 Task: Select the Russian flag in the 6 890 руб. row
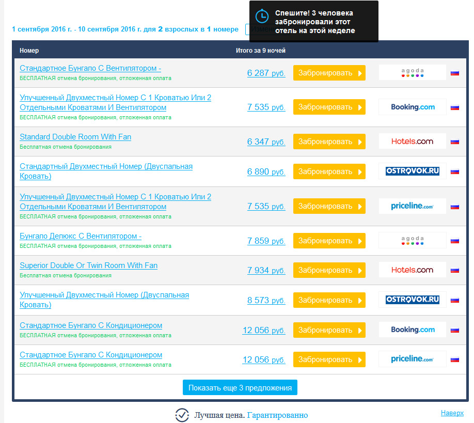point(455,171)
